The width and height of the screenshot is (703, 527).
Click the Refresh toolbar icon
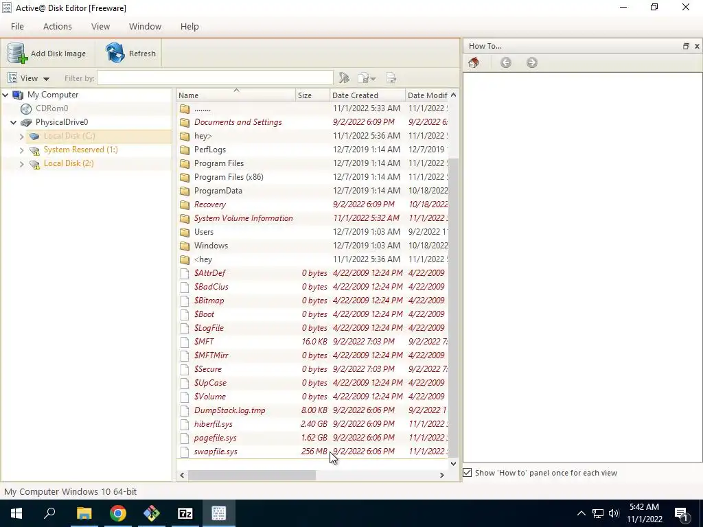pos(115,53)
